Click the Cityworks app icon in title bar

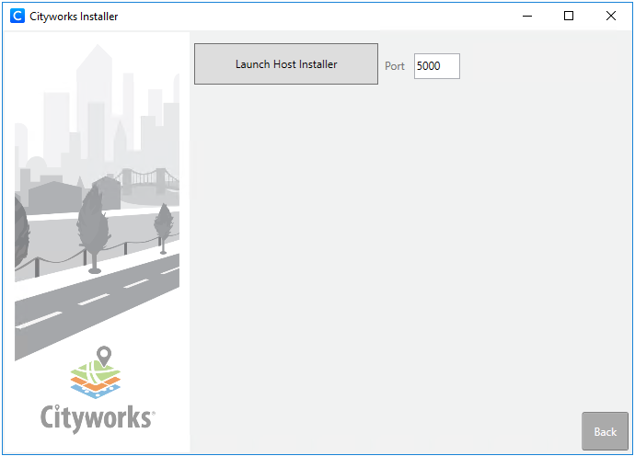[x=17, y=17]
